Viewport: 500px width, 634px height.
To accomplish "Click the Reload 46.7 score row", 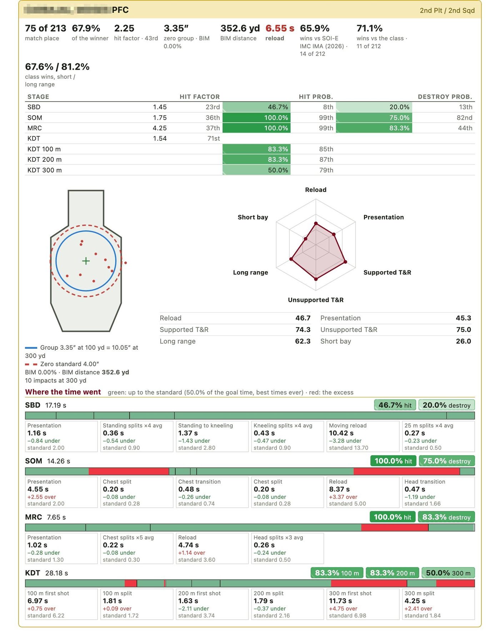I will point(235,318).
